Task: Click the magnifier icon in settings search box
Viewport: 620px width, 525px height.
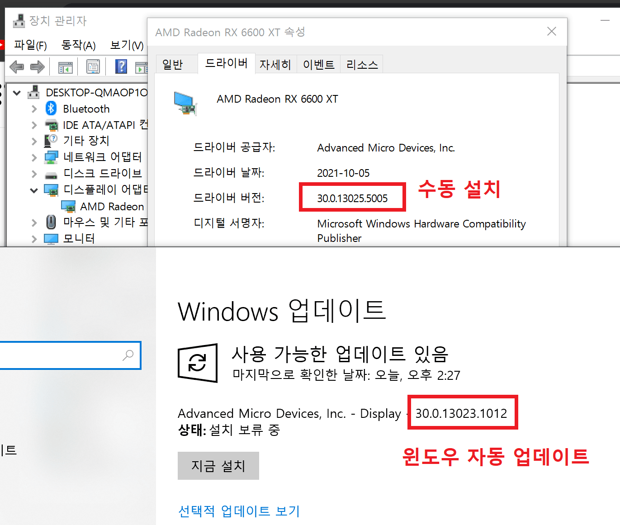Action: (128, 355)
